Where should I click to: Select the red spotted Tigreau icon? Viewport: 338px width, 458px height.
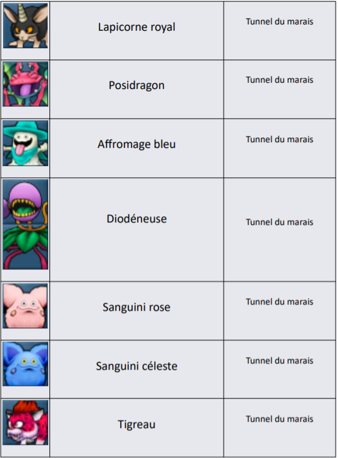26,423
